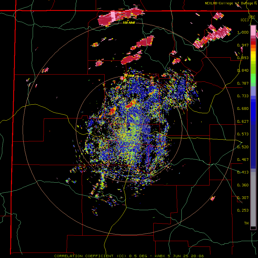Click the 100 NMI range ring label

click(x=129, y=23)
